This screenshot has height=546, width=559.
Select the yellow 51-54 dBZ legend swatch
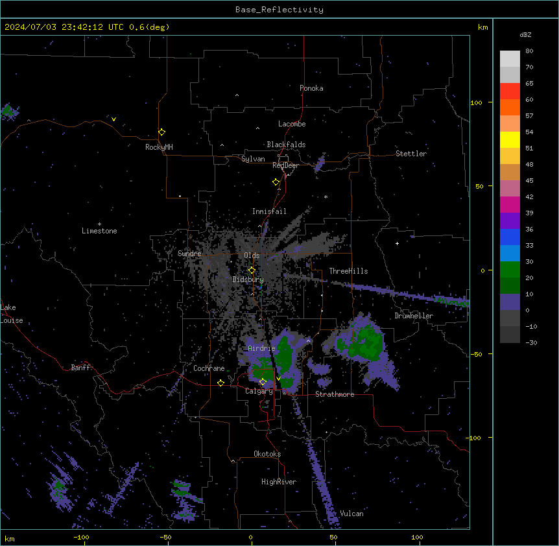510,139
